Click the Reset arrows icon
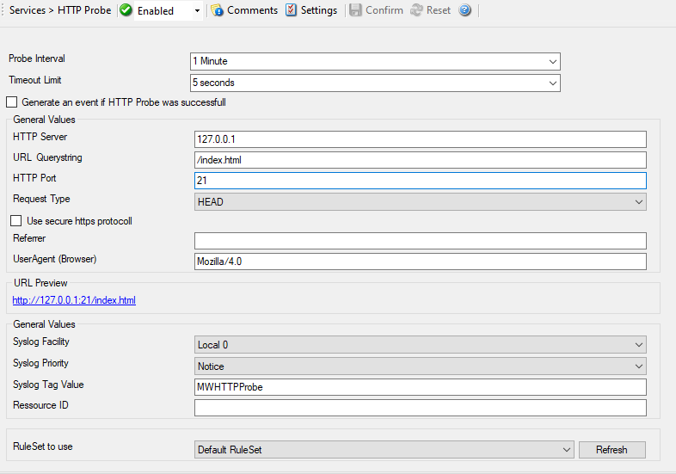 coord(416,11)
